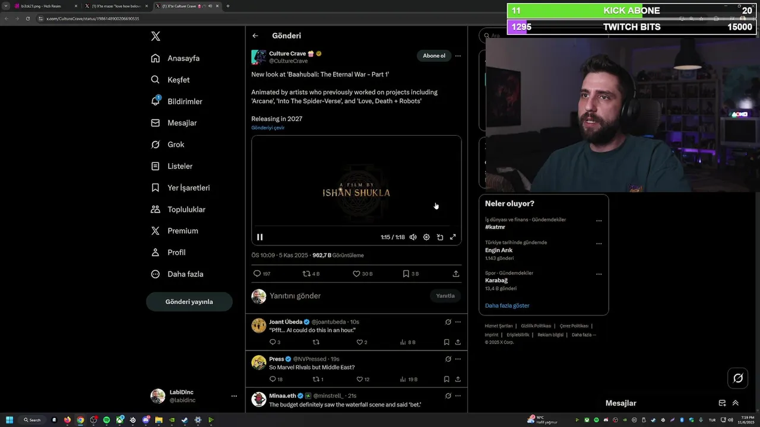Open more options on Press reply
Image resolution: width=760 pixels, height=427 pixels.
coord(458,359)
